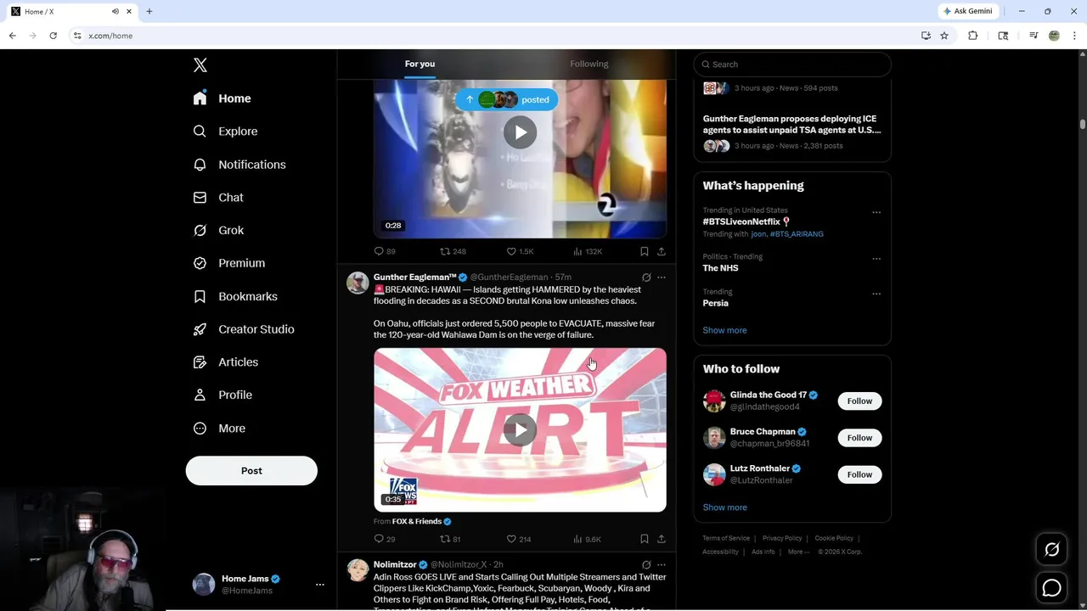Bookmark this tab with star icon

click(x=943, y=36)
